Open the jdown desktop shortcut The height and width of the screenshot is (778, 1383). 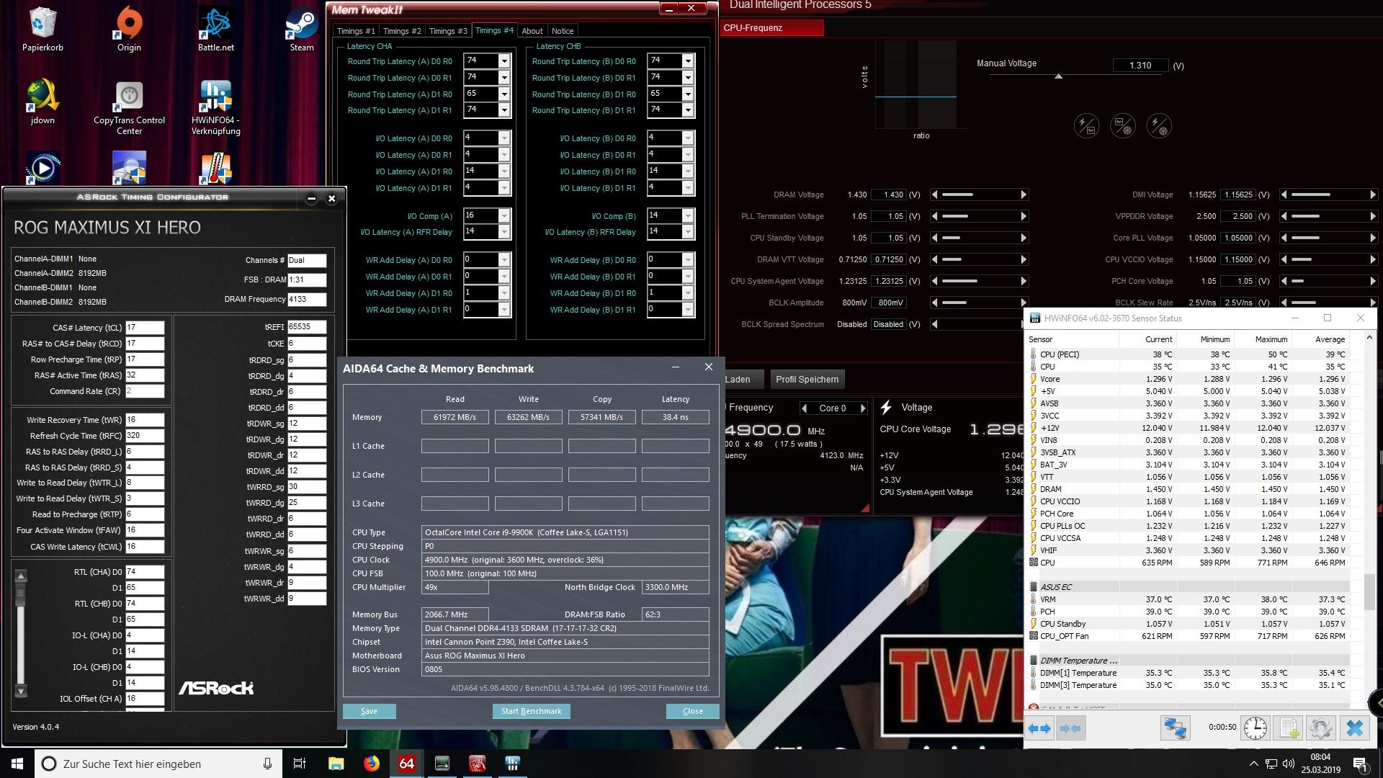[x=42, y=102]
